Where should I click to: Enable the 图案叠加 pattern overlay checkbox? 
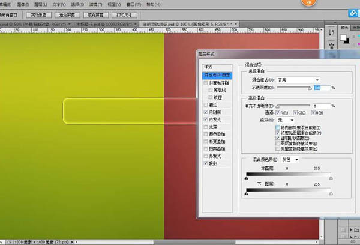click(206, 149)
